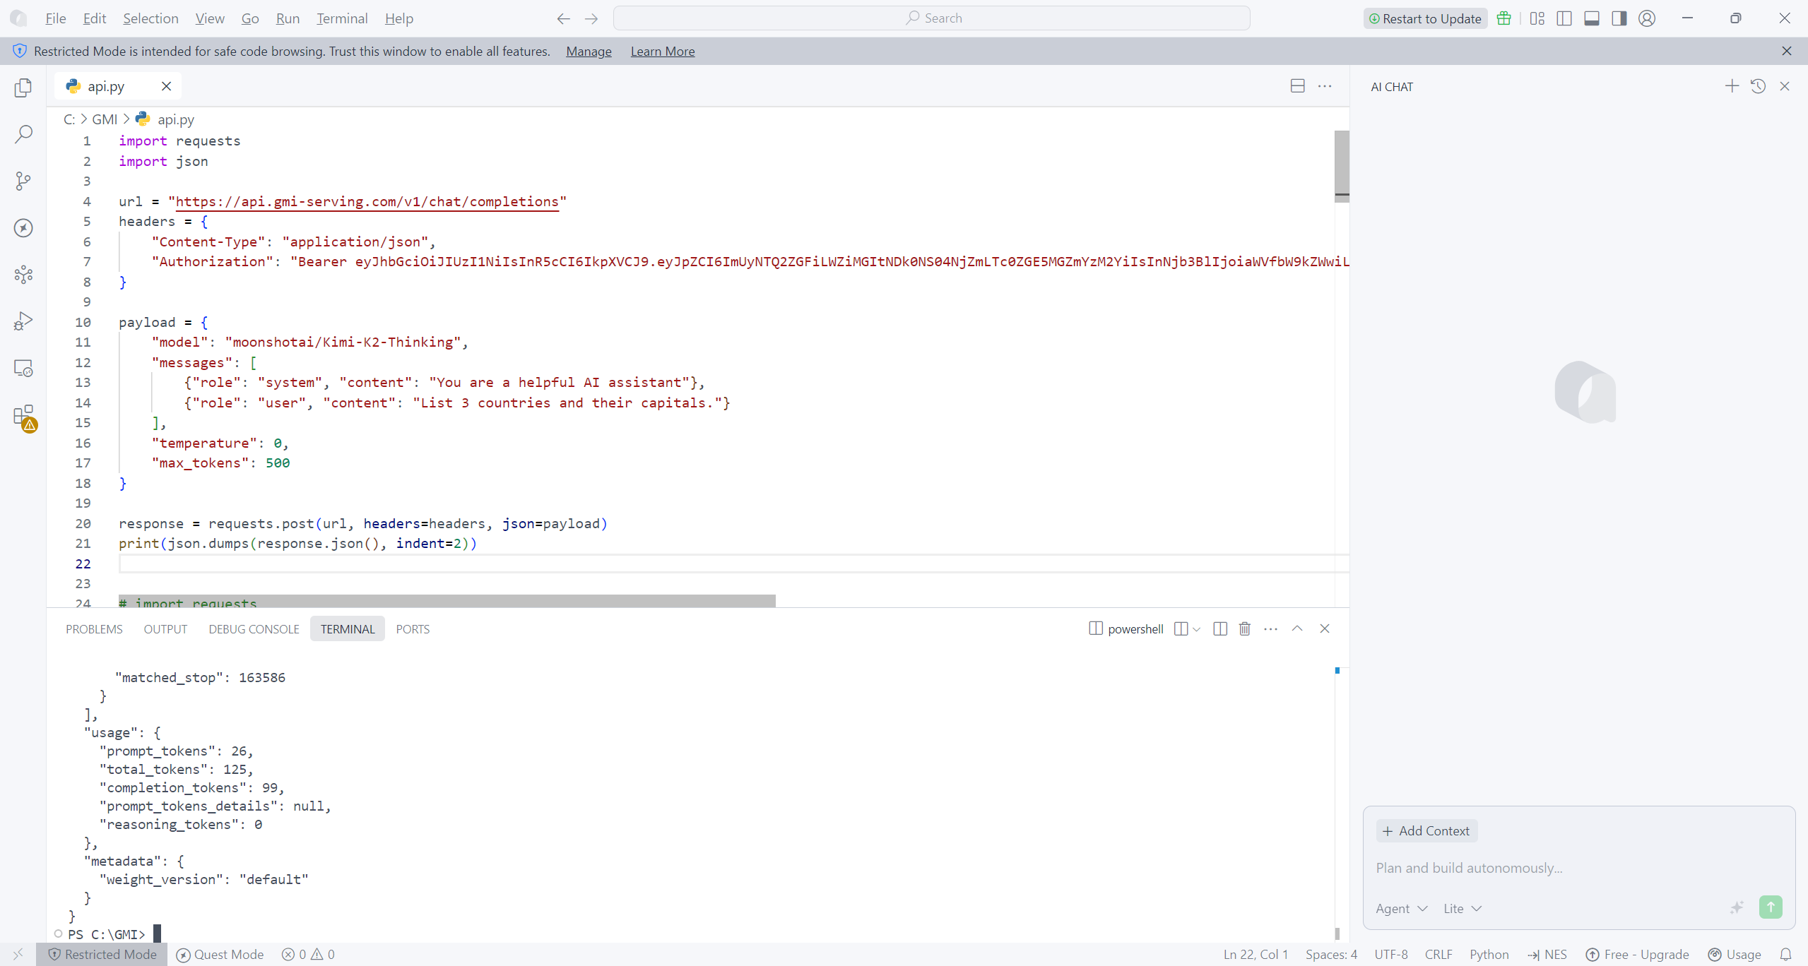Toggle the secondary side bar
Viewport: 1808px width, 966px height.
point(1619,18)
